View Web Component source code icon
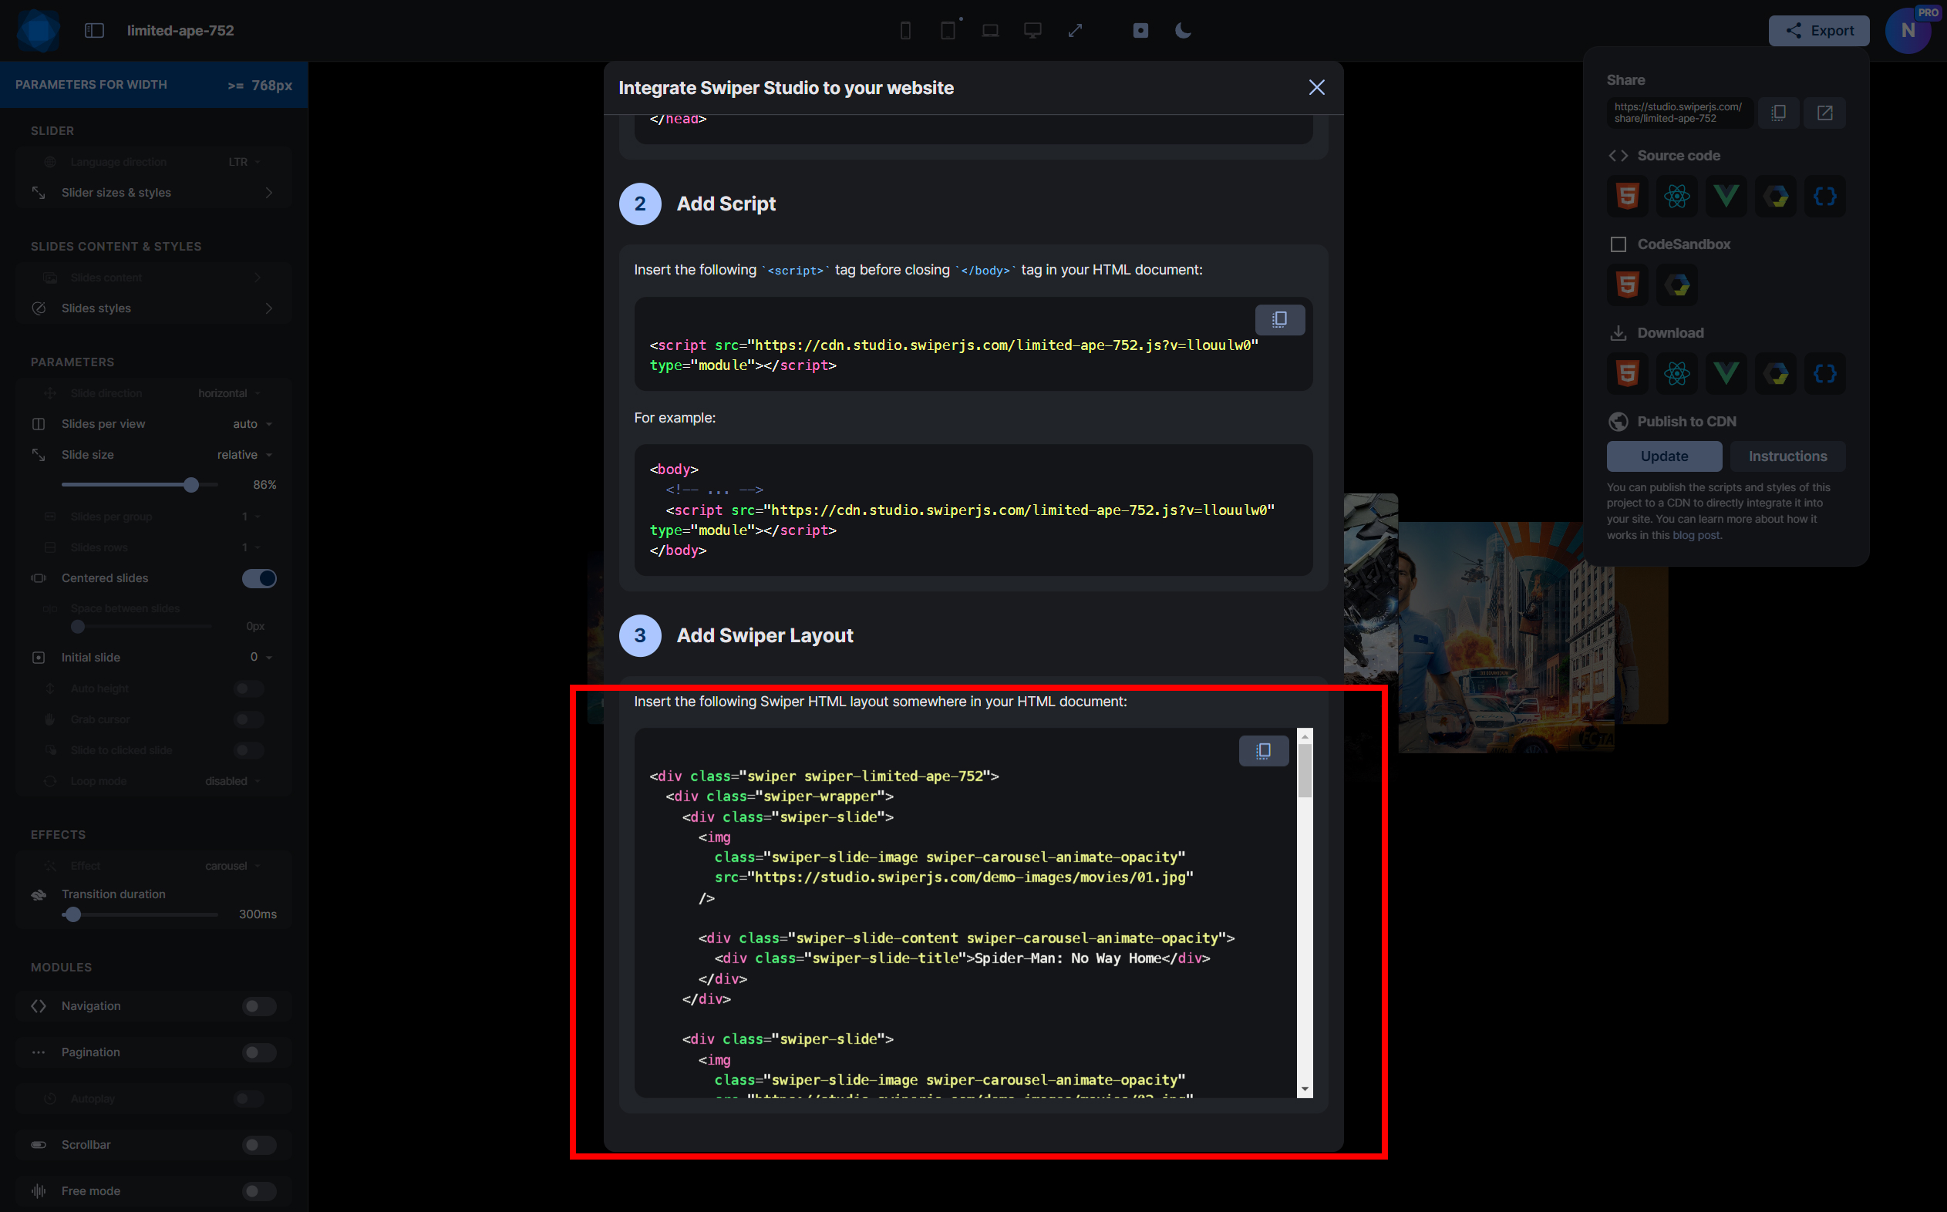The height and width of the screenshot is (1212, 1947). tap(1777, 197)
